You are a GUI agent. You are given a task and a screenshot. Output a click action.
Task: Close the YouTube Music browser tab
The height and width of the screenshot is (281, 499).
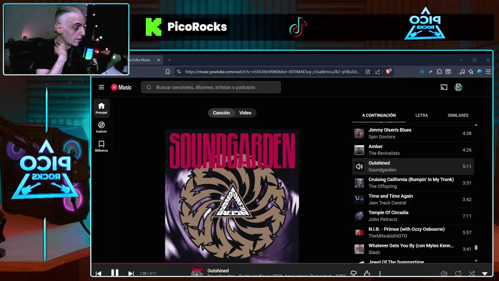159,60
